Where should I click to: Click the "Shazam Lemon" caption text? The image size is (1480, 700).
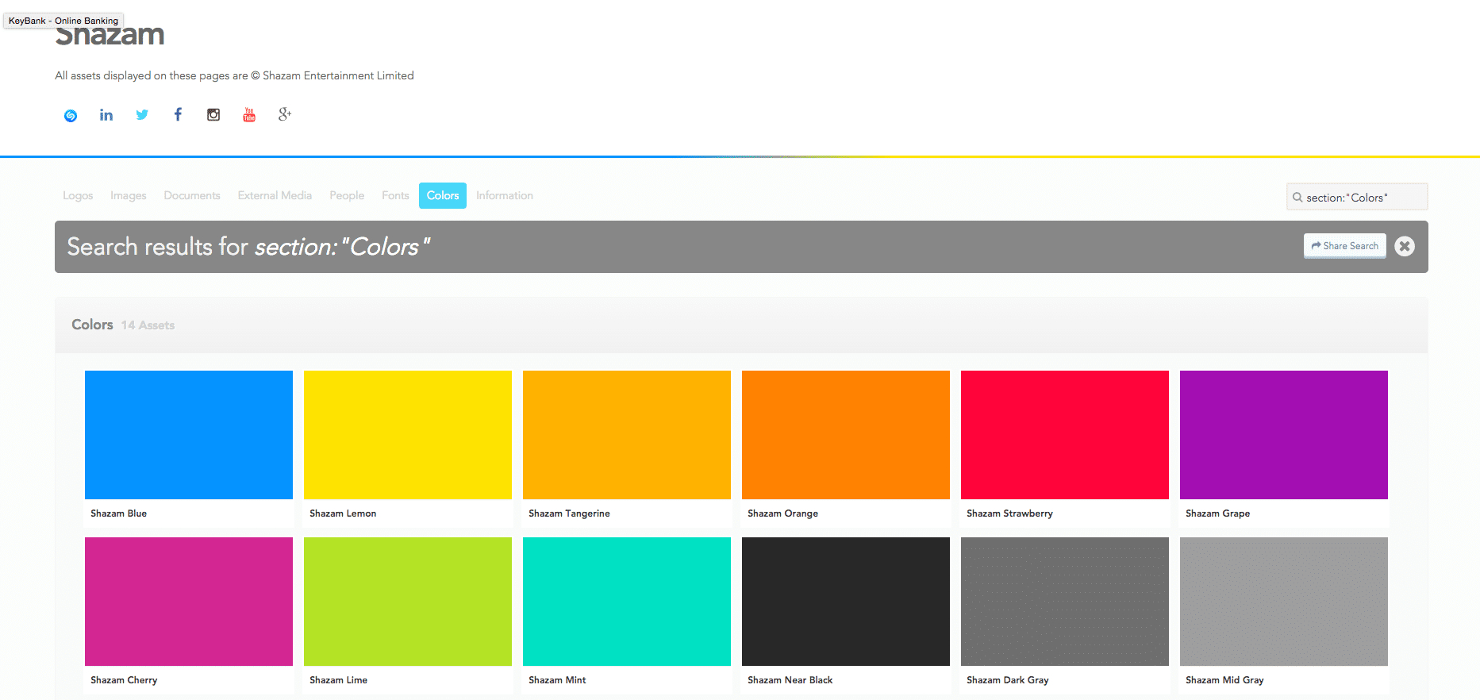(x=343, y=513)
